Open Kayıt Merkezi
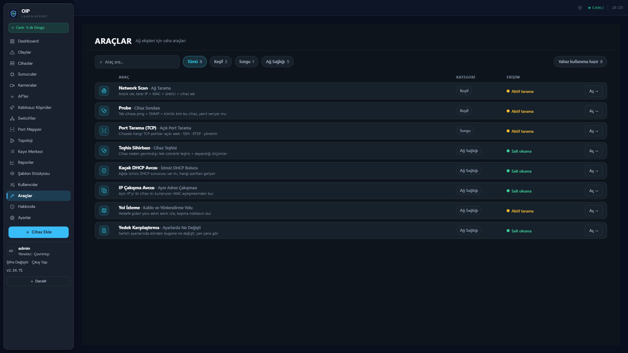This screenshot has height=353, width=628. tap(39, 152)
